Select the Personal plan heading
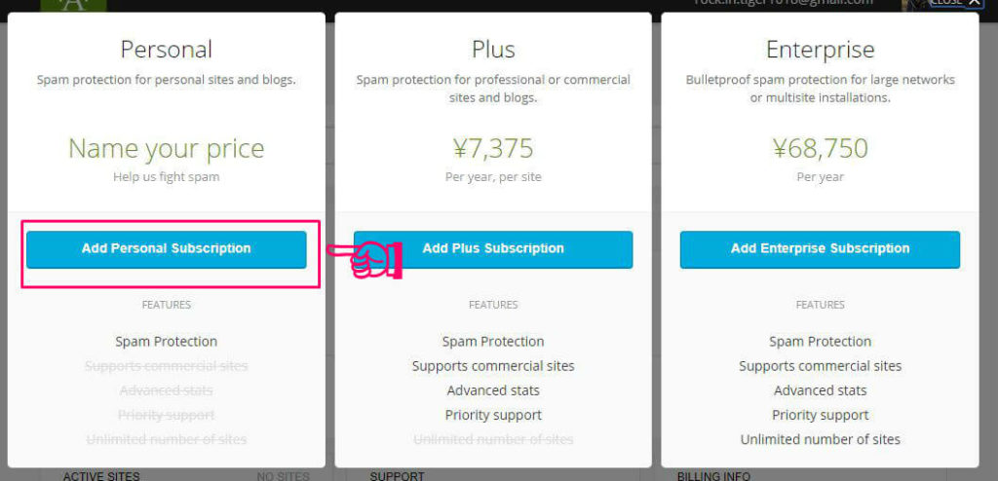 point(166,50)
